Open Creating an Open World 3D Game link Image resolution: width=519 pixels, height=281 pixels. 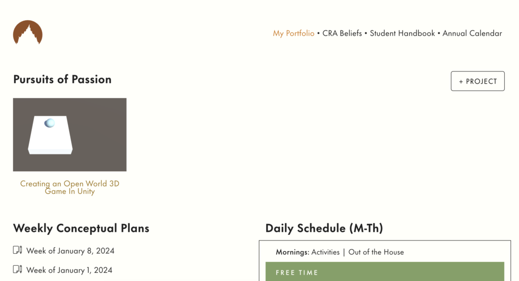coord(70,187)
